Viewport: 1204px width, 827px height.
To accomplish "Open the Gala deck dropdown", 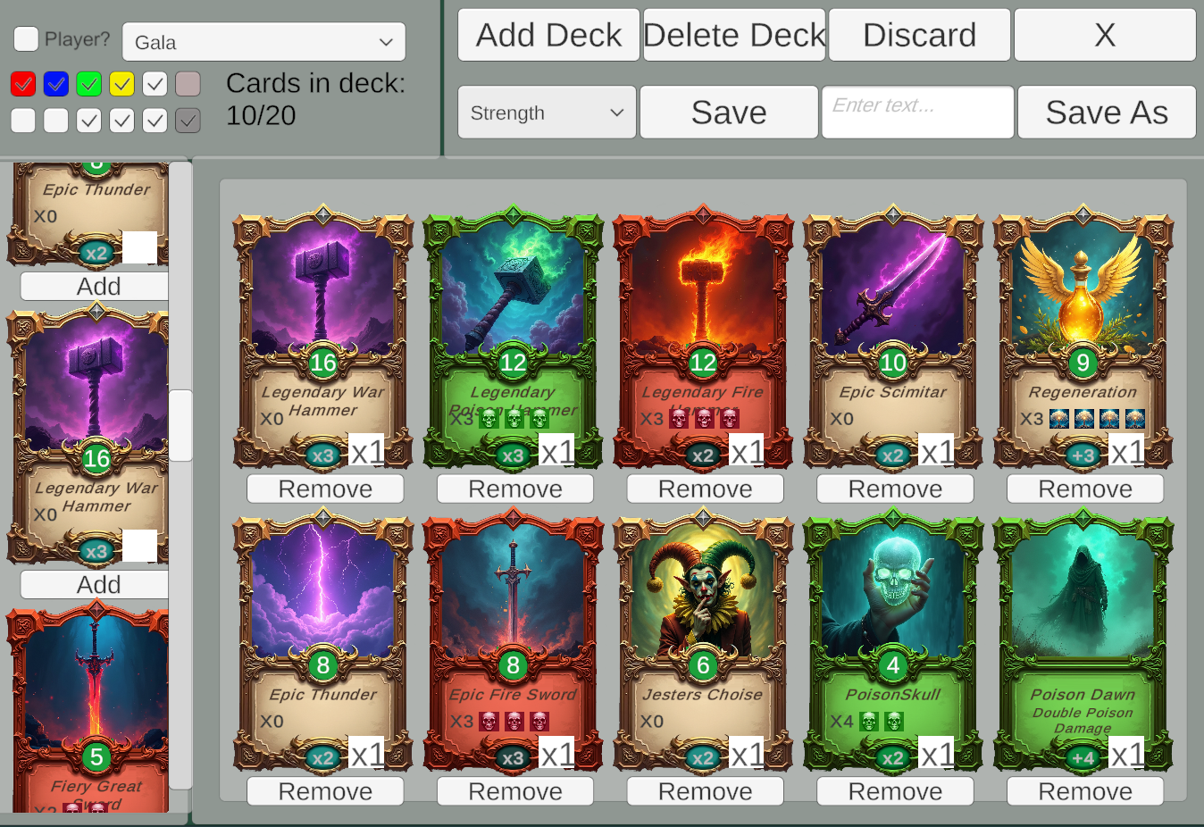I will pos(263,42).
